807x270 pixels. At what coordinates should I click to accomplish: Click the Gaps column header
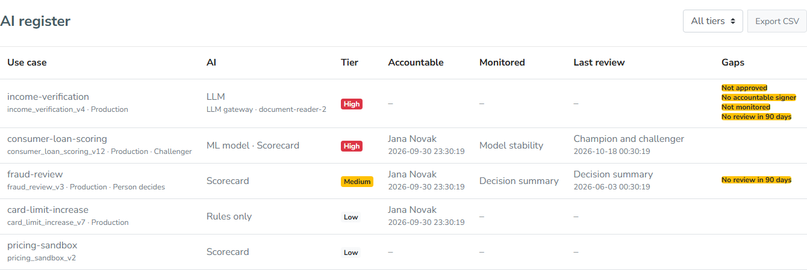coord(733,63)
